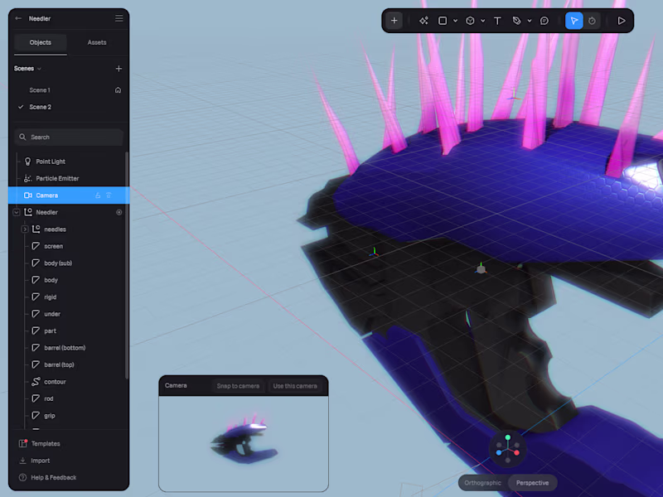Image resolution: width=663 pixels, height=497 pixels.
Task: Select the Point Light object
Action: point(51,162)
